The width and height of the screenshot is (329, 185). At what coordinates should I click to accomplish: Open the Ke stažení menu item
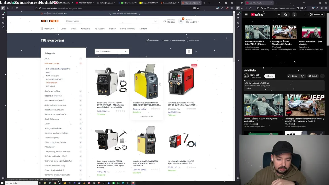[100, 29]
